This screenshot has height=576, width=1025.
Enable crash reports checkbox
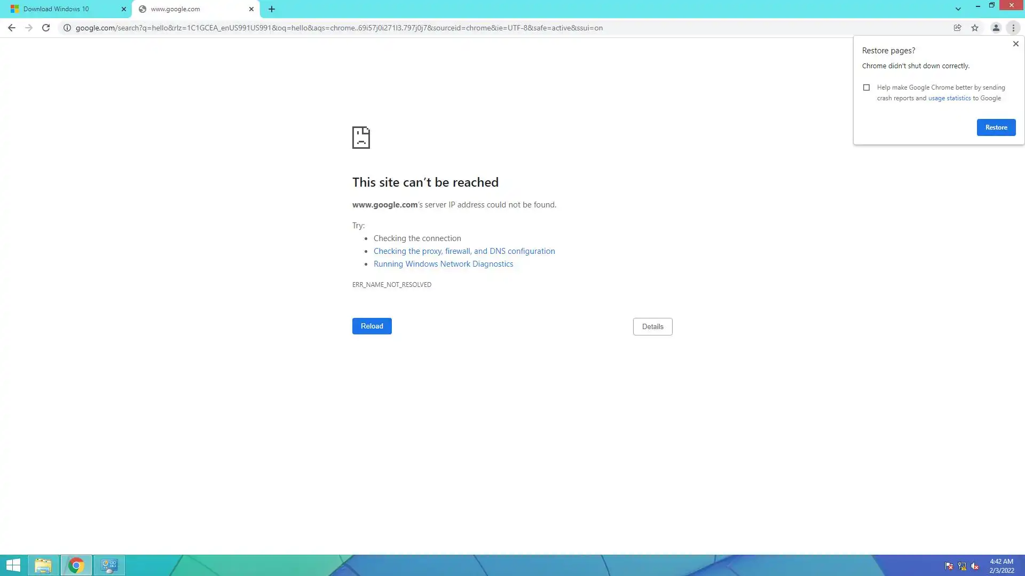pos(866,87)
